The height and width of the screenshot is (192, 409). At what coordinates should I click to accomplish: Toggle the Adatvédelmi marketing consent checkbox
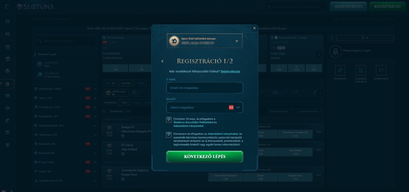point(169,135)
